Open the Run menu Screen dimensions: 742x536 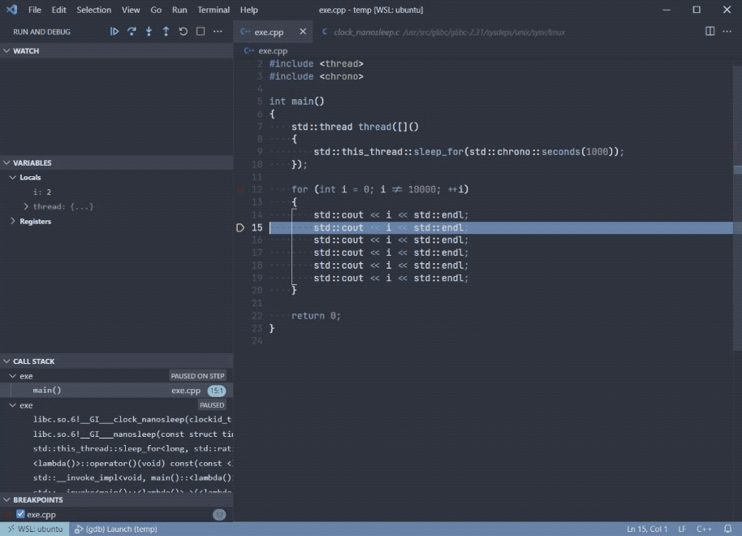(x=179, y=10)
